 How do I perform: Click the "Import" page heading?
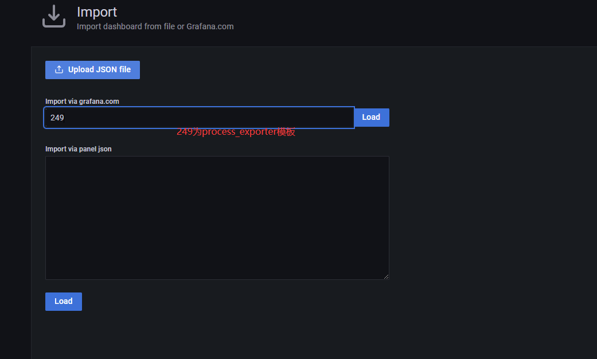click(97, 12)
